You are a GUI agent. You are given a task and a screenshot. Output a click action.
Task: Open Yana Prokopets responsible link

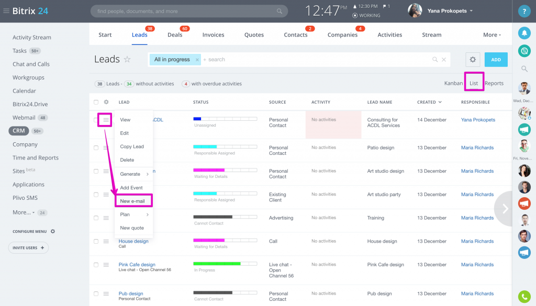478,120
